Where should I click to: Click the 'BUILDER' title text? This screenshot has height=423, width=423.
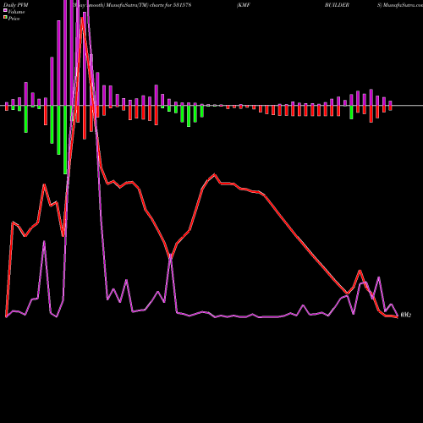pyautogui.click(x=337, y=5)
